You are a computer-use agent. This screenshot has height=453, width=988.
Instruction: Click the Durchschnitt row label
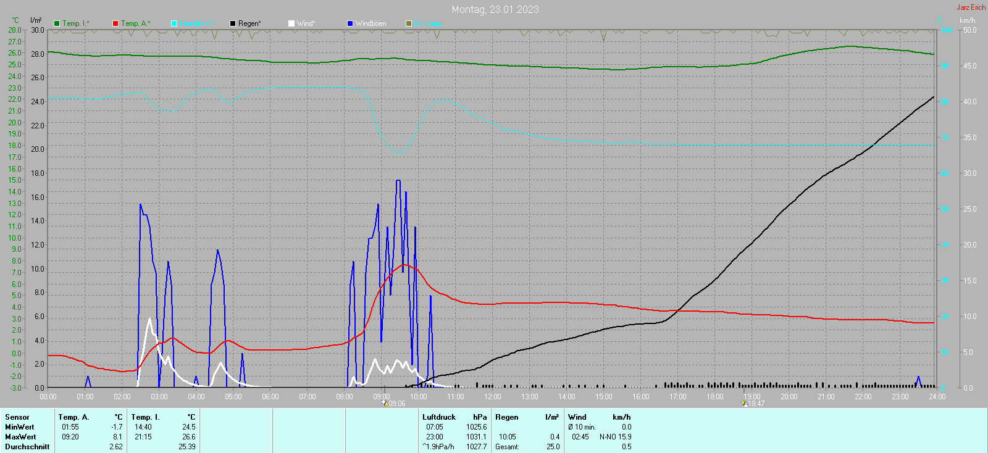click(27, 447)
